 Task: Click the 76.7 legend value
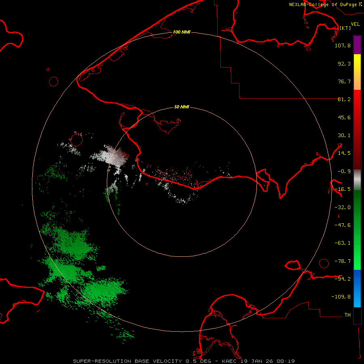point(344,81)
